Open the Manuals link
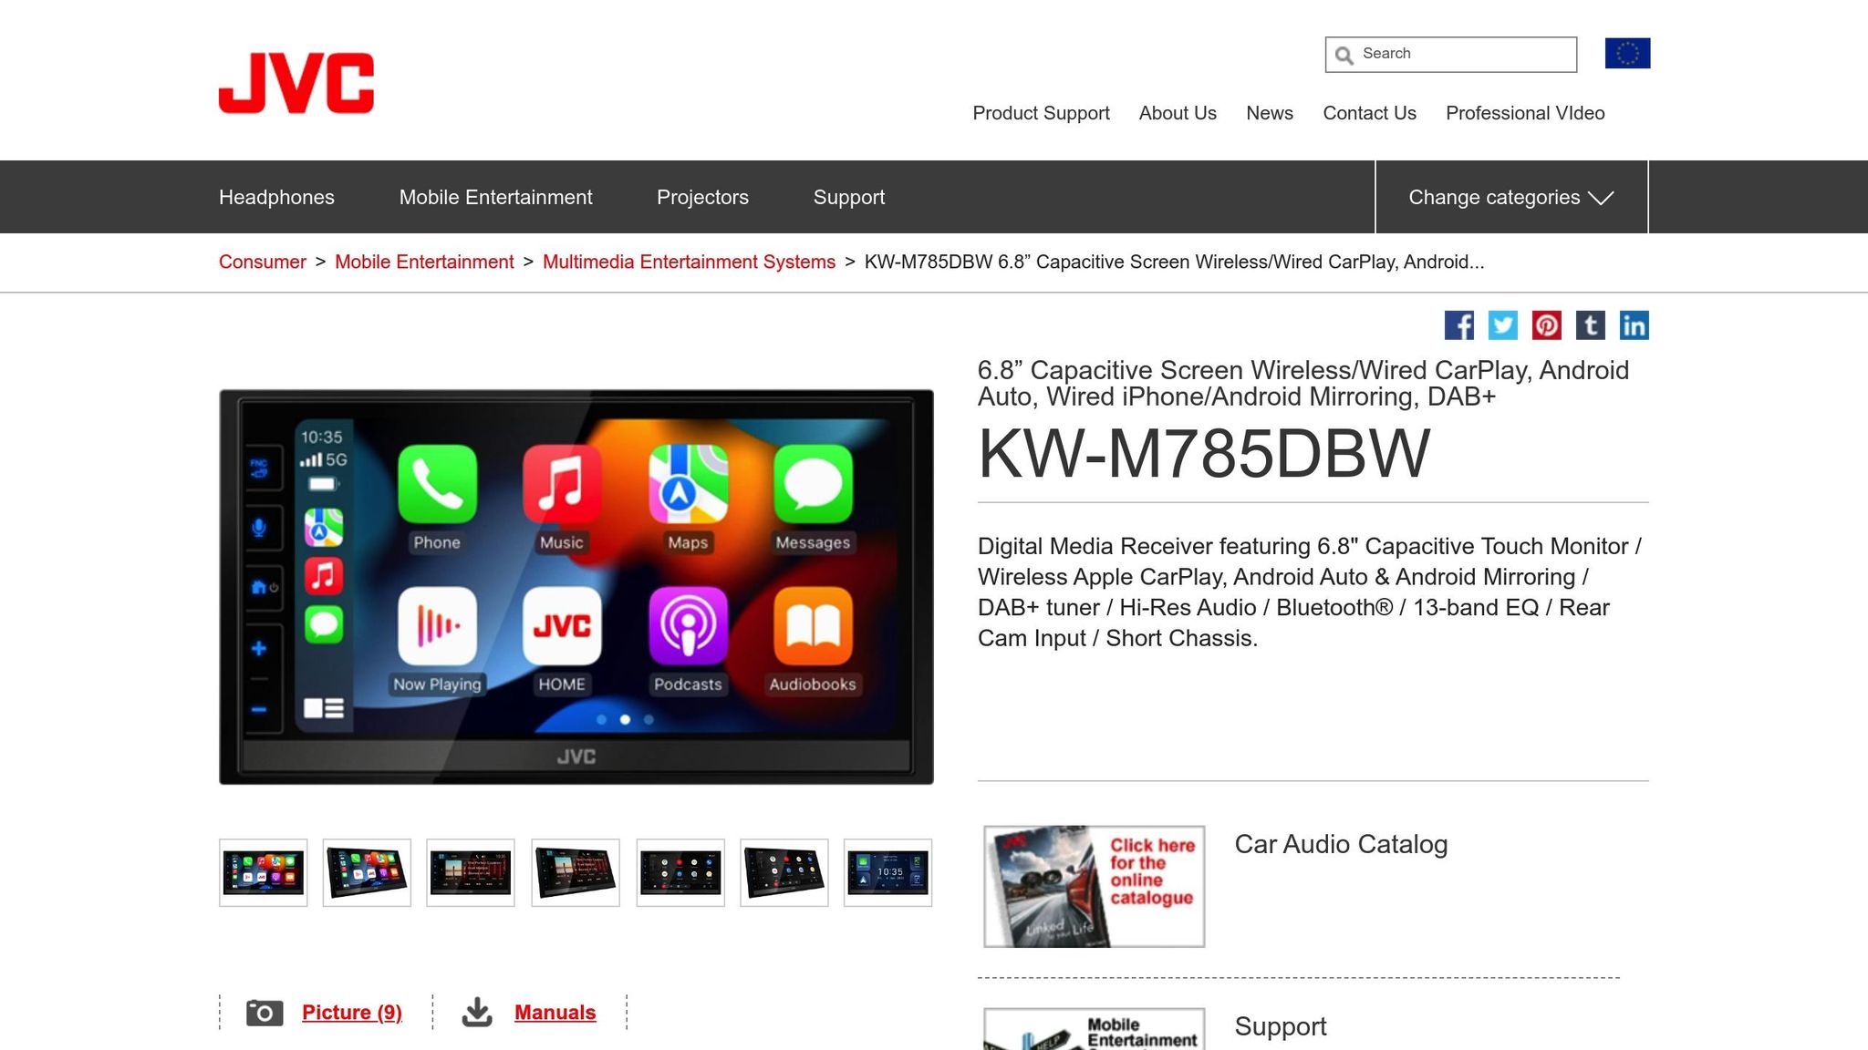The width and height of the screenshot is (1868, 1050). (x=555, y=1013)
